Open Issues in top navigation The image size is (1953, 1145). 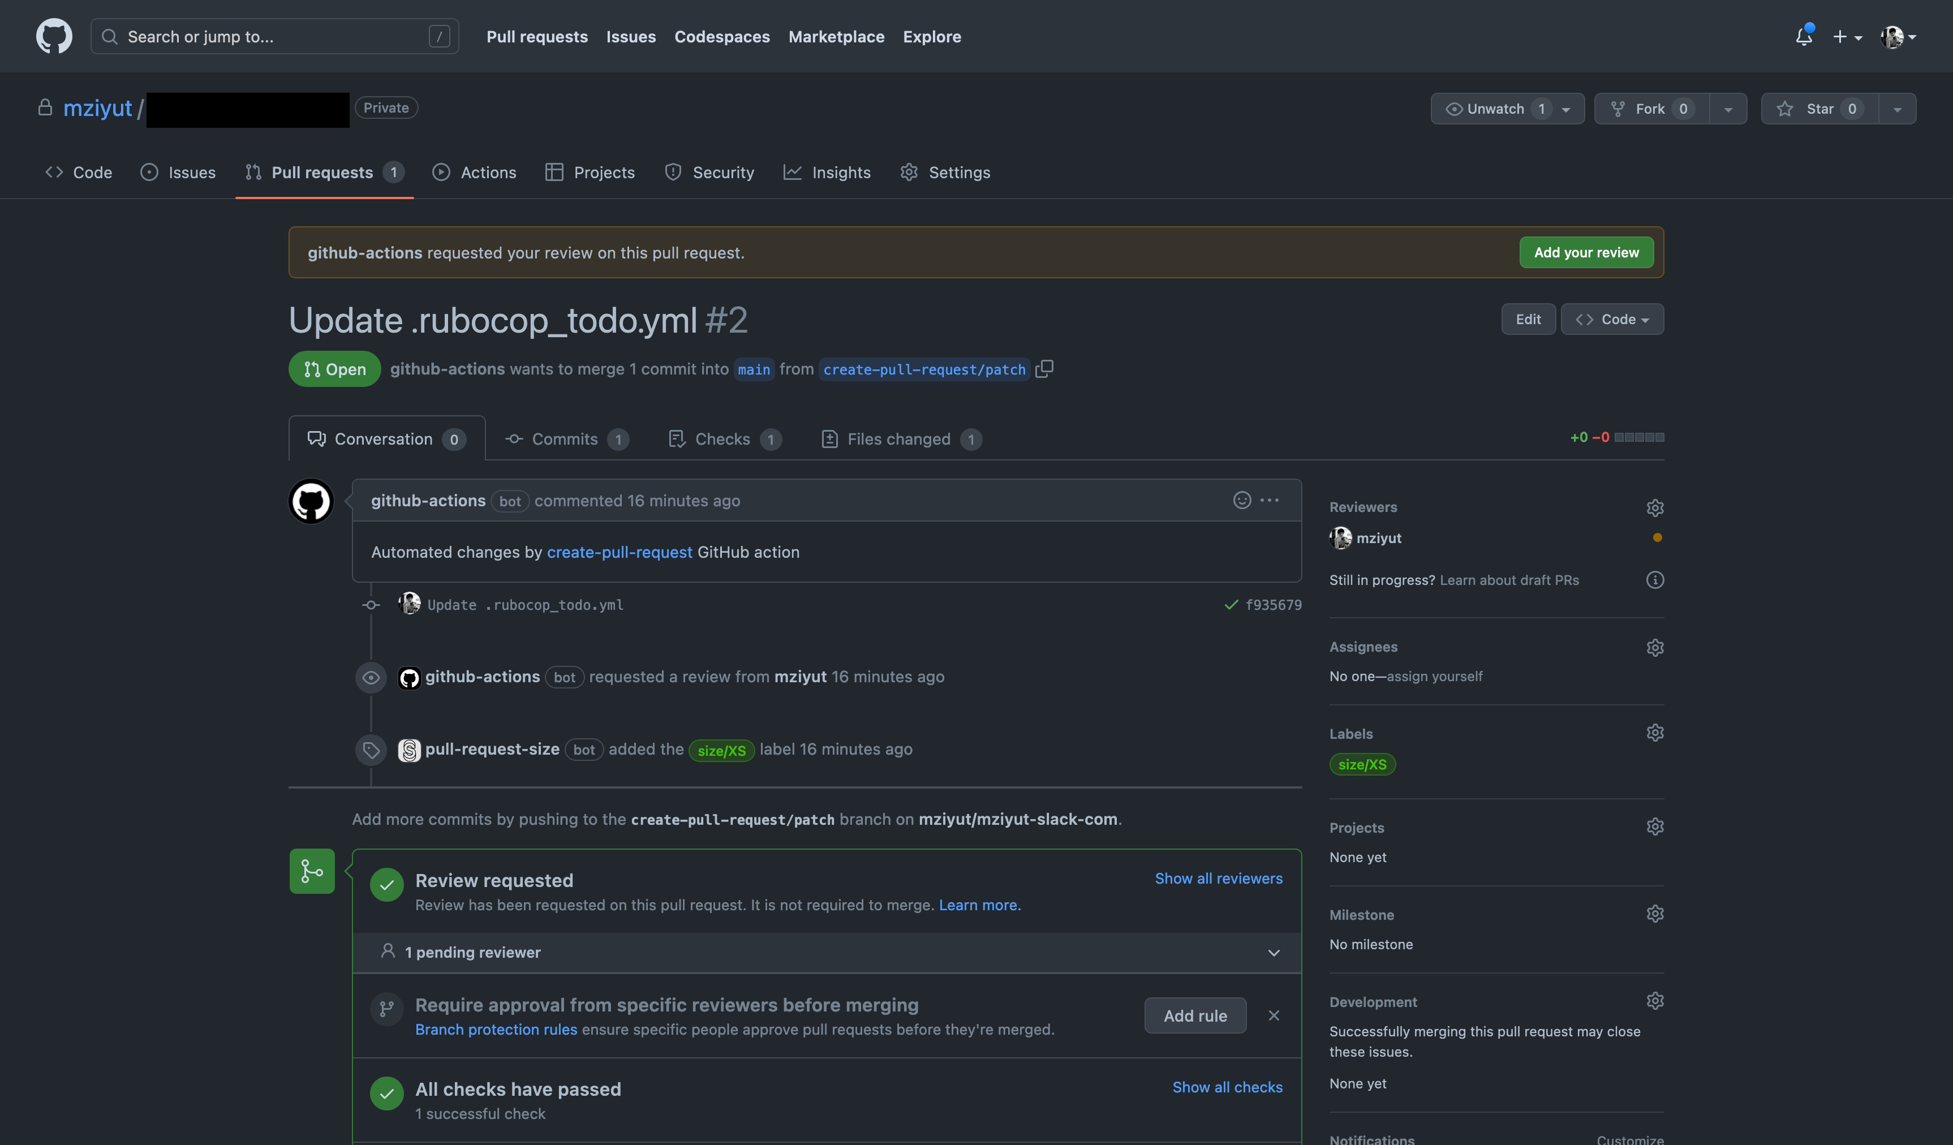631,36
